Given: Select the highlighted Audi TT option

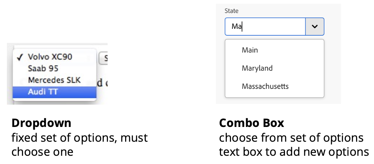Looking at the screenshot, I should click(x=42, y=92).
